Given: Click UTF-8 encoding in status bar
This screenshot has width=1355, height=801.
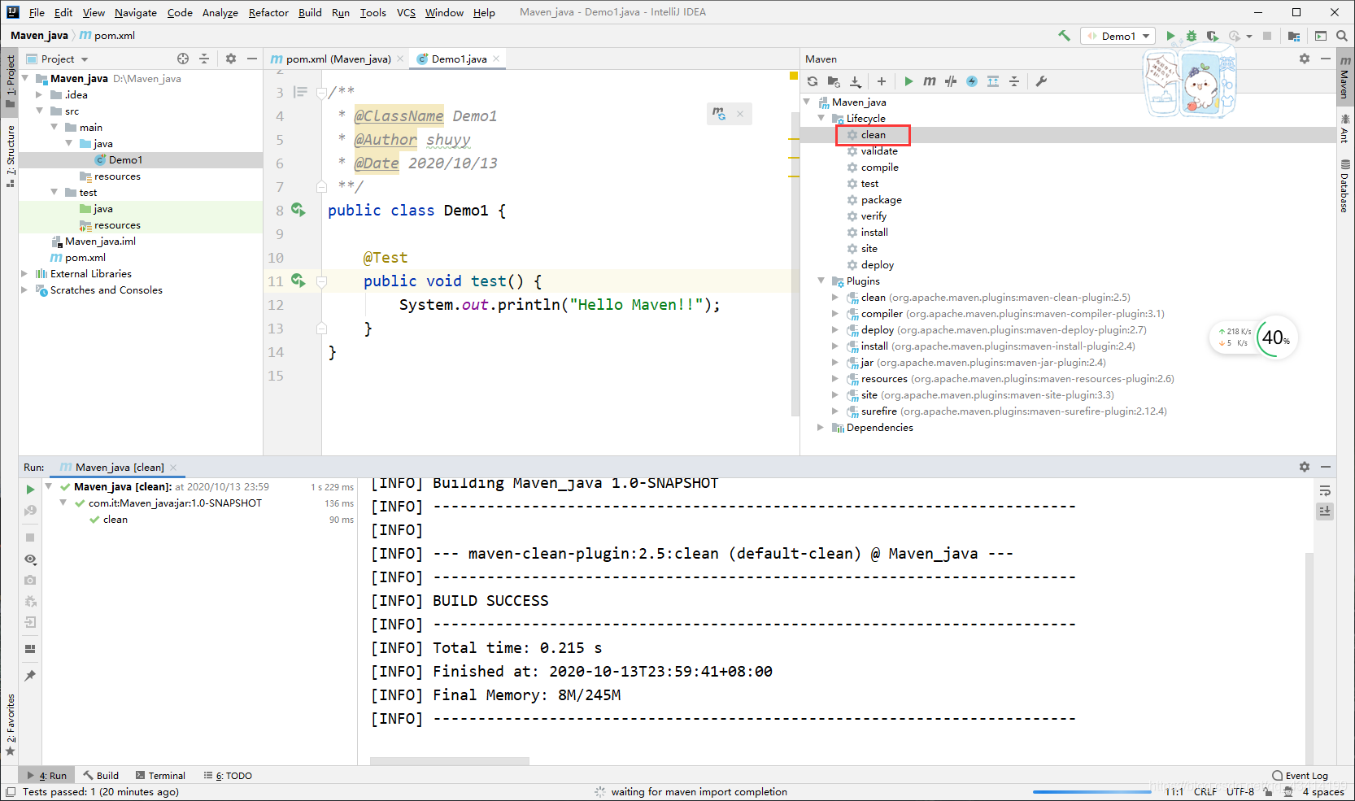Looking at the screenshot, I should 1240,791.
